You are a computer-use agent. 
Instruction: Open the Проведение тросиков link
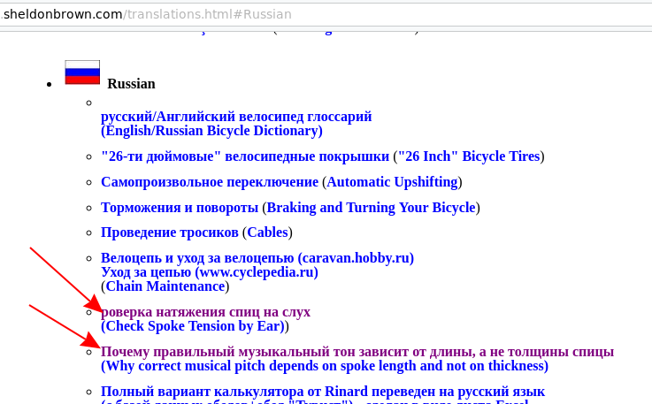pos(170,232)
